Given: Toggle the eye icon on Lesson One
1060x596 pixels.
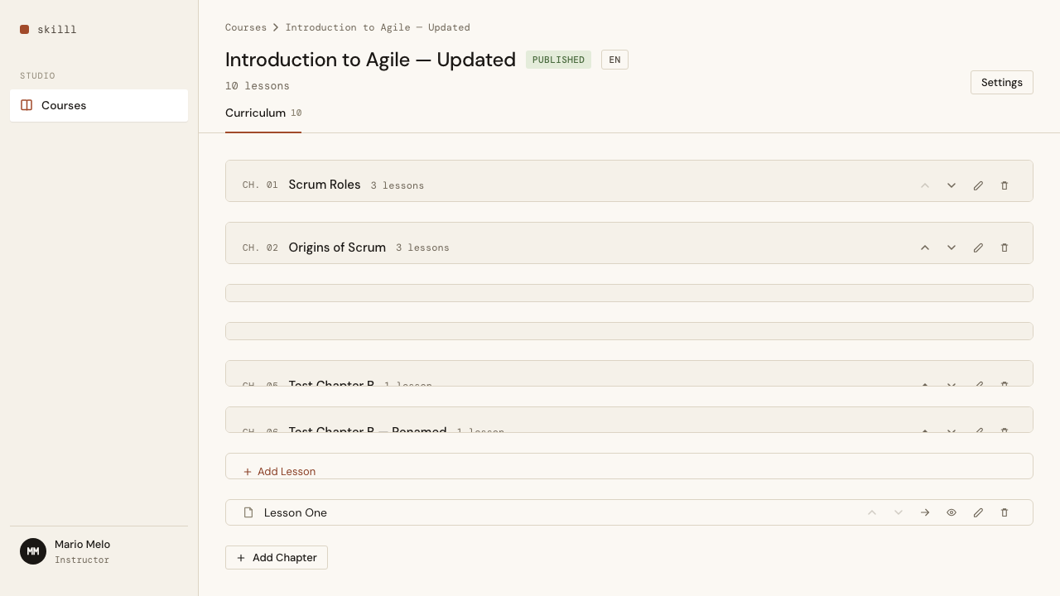Looking at the screenshot, I should 952,512.
